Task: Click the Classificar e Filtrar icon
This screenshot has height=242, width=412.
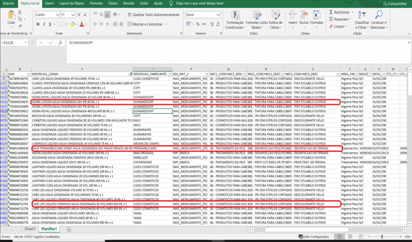Action: point(362,14)
